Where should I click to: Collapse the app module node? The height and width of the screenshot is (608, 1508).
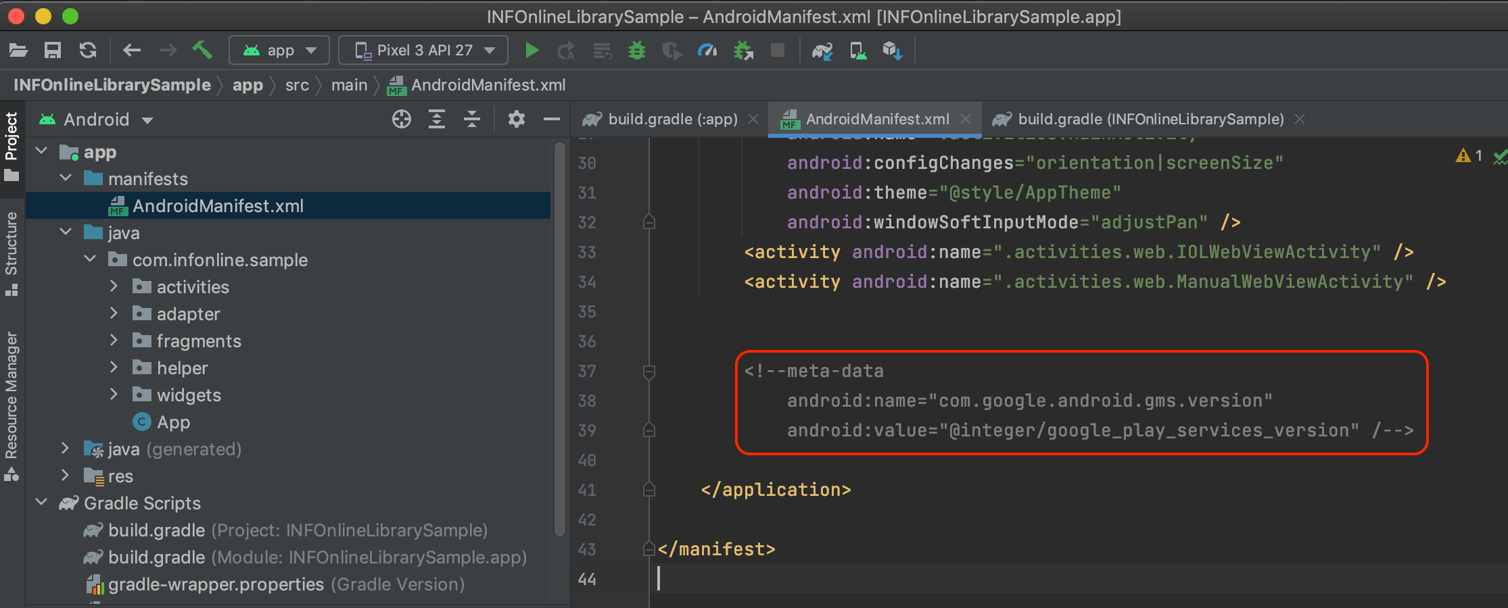[x=42, y=151]
